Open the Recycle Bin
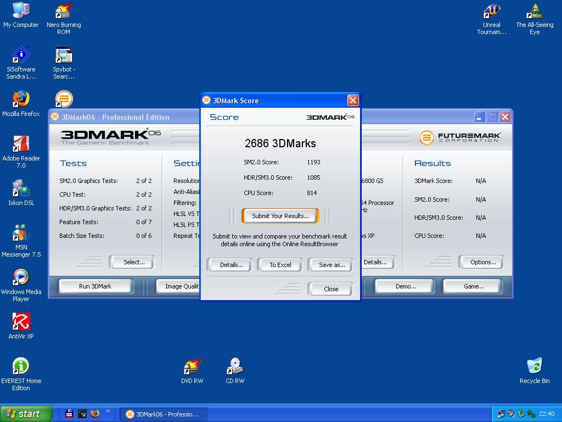 pyautogui.click(x=534, y=367)
